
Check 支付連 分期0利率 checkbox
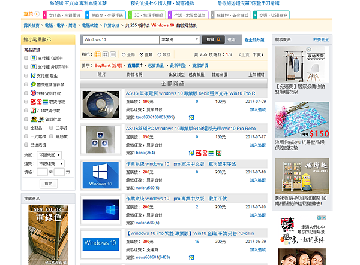click(x=26, y=66)
